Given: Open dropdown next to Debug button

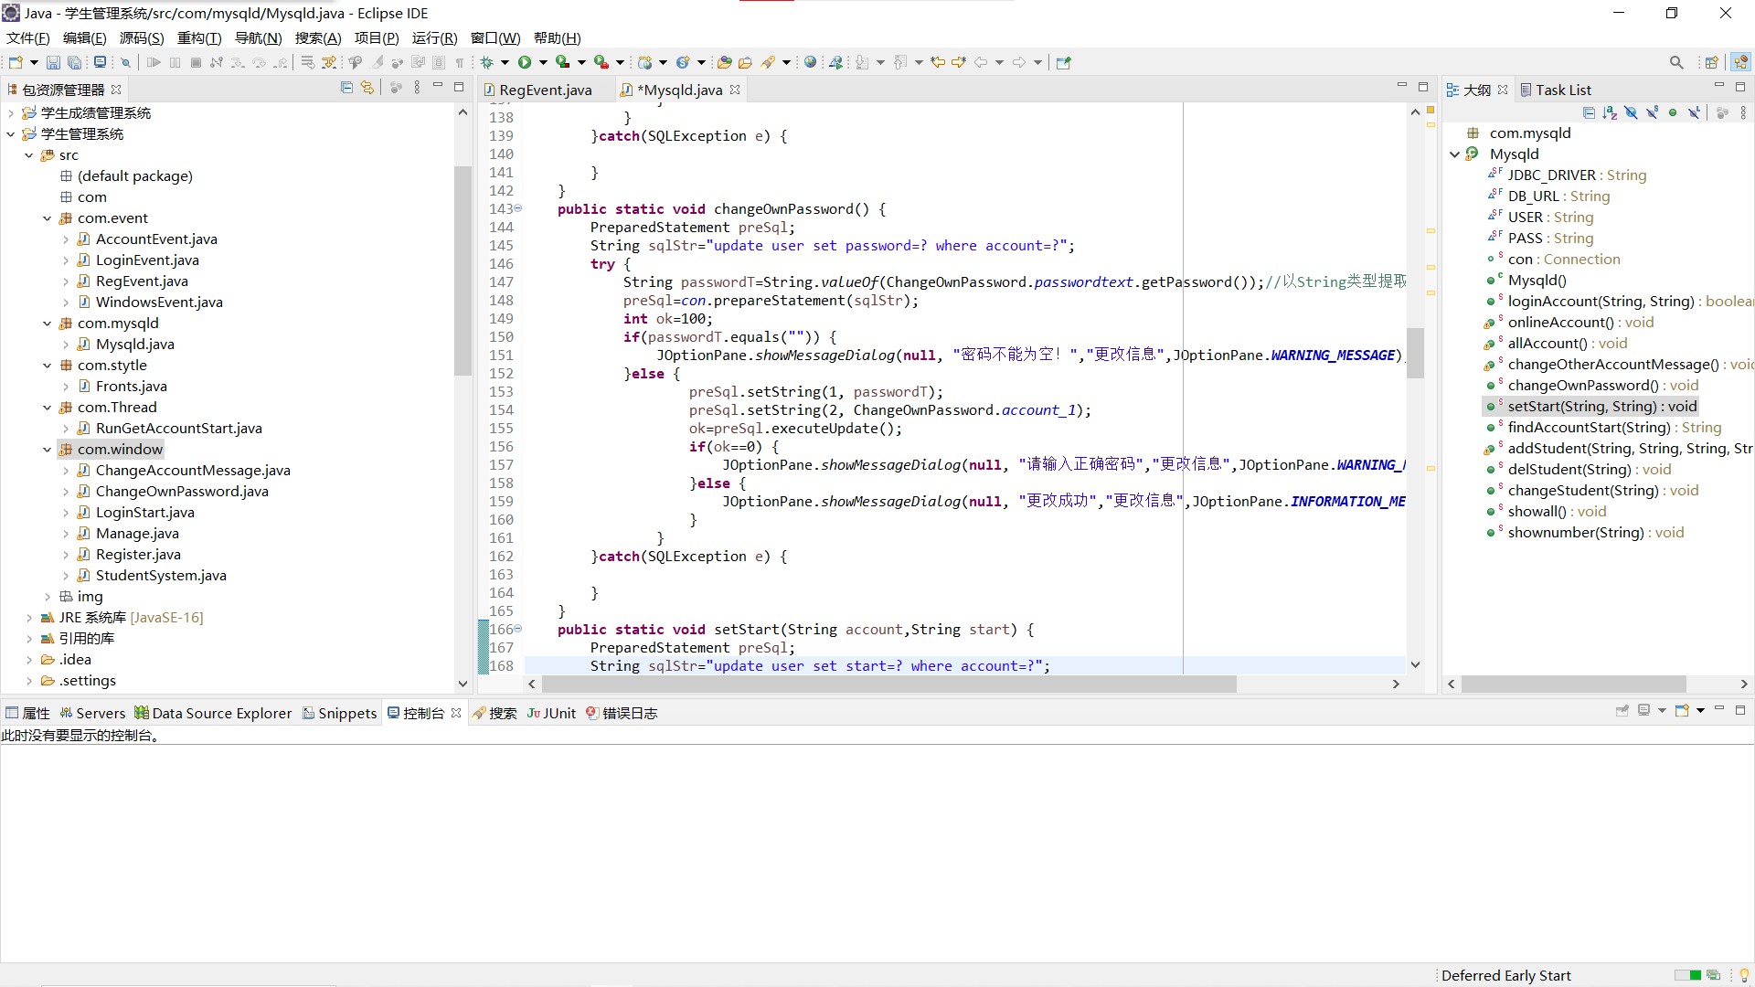Looking at the screenshot, I should pos(504,62).
